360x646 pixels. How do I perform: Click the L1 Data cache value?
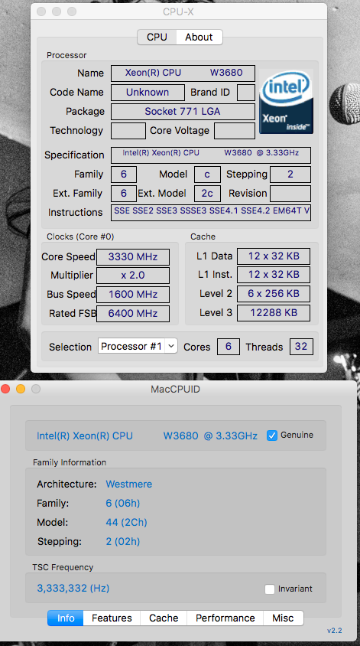click(274, 256)
